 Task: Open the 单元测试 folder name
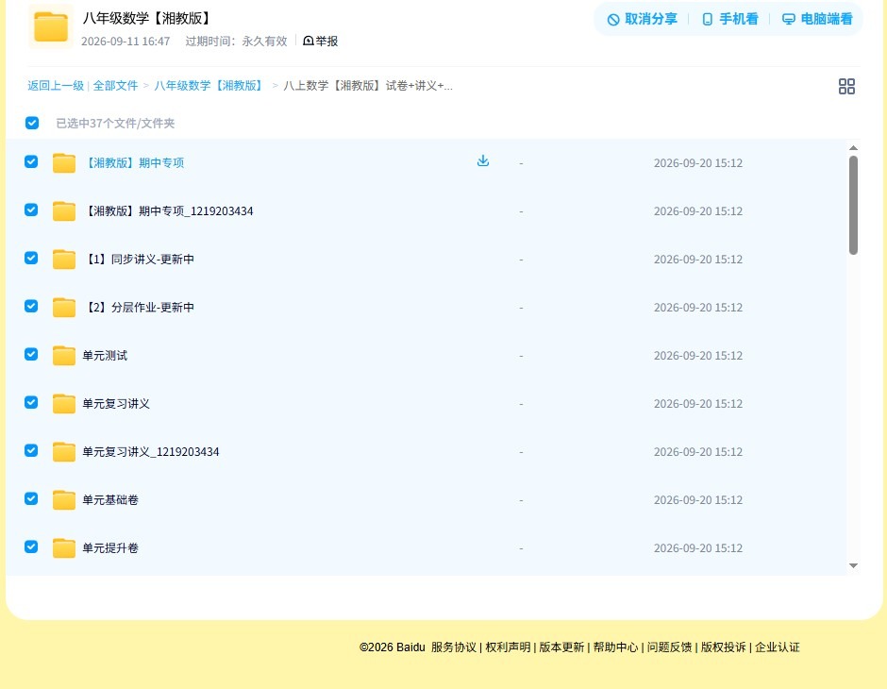[105, 355]
